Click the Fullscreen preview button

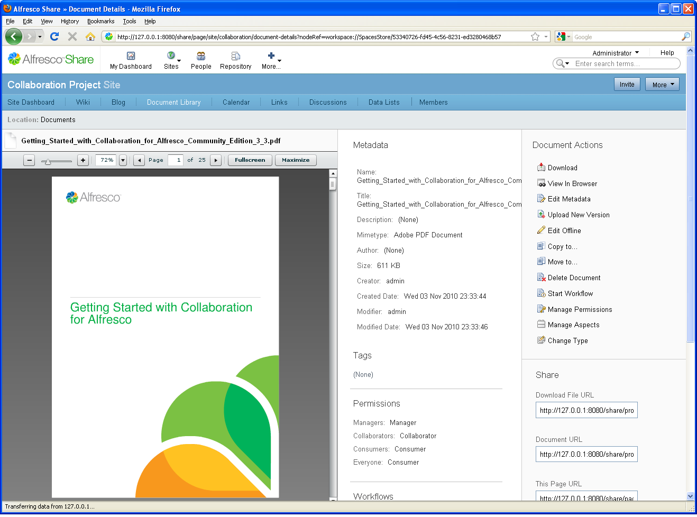pos(250,160)
